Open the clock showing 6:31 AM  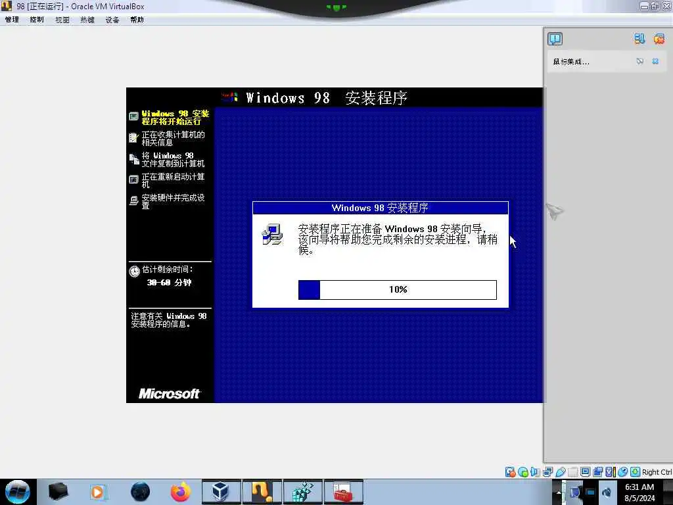coord(639,493)
